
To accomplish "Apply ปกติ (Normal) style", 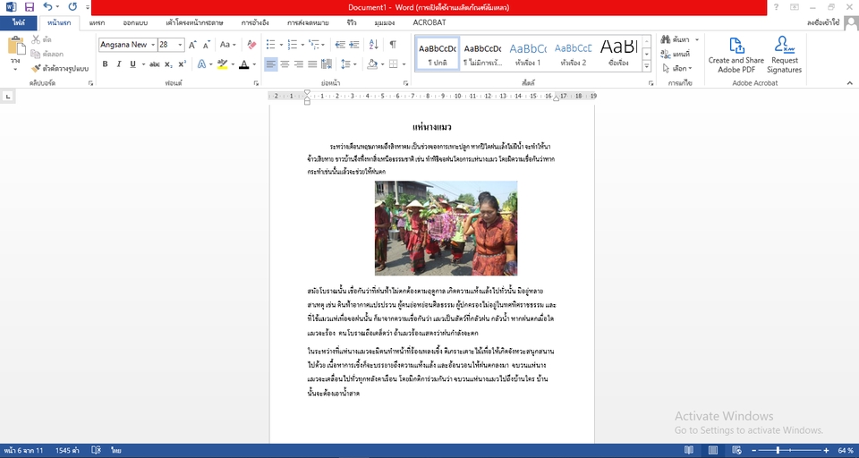I will 438,54.
